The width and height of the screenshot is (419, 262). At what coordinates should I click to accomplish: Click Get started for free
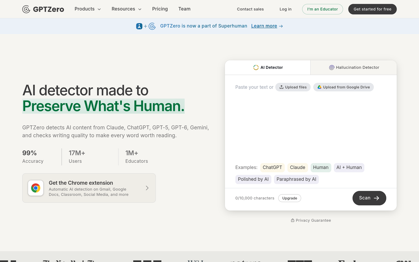[x=372, y=9]
